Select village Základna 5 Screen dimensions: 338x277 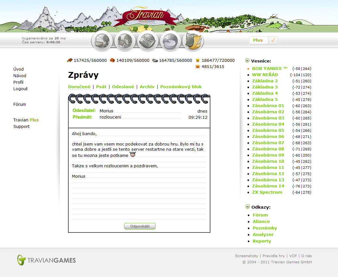tap(265, 99)
